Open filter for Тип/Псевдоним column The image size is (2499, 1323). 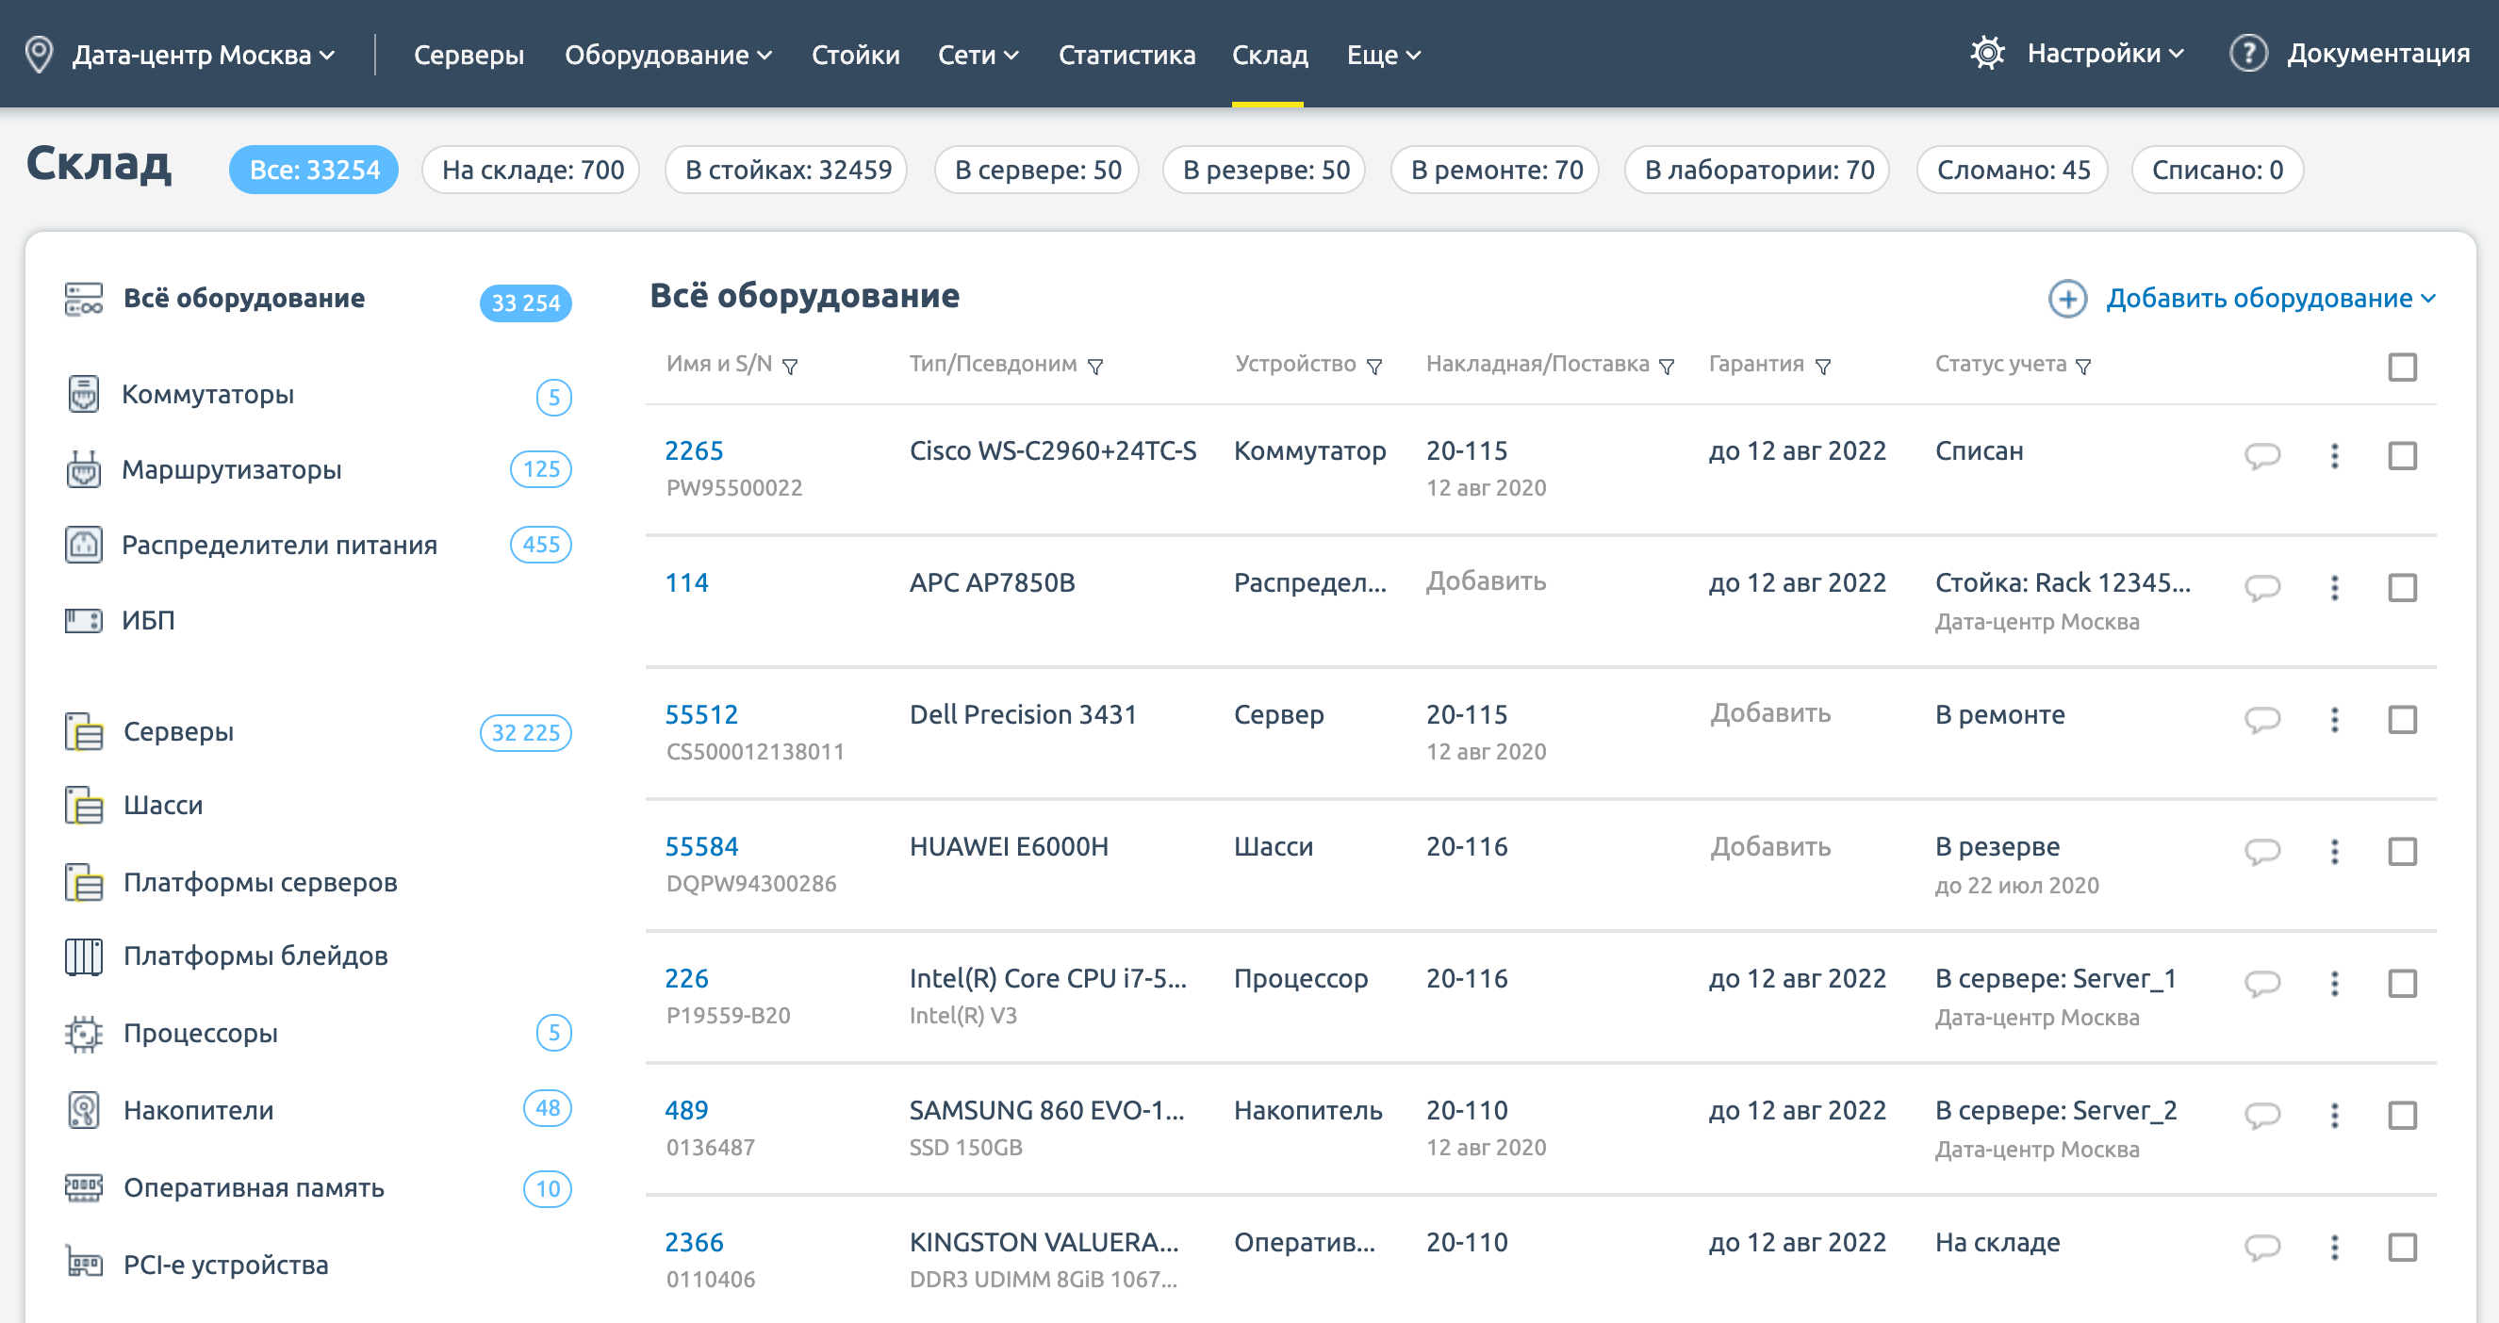[x=1095, y=367]
